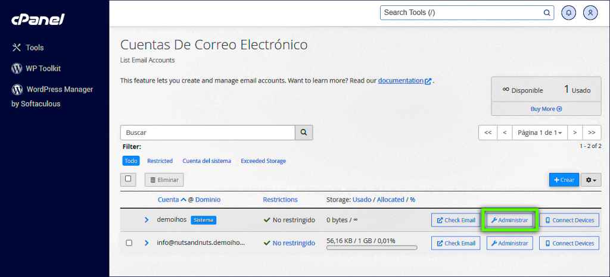610x277 pixels.
Task: Click the notifications bell icon
Action: [x=569, y=12]
